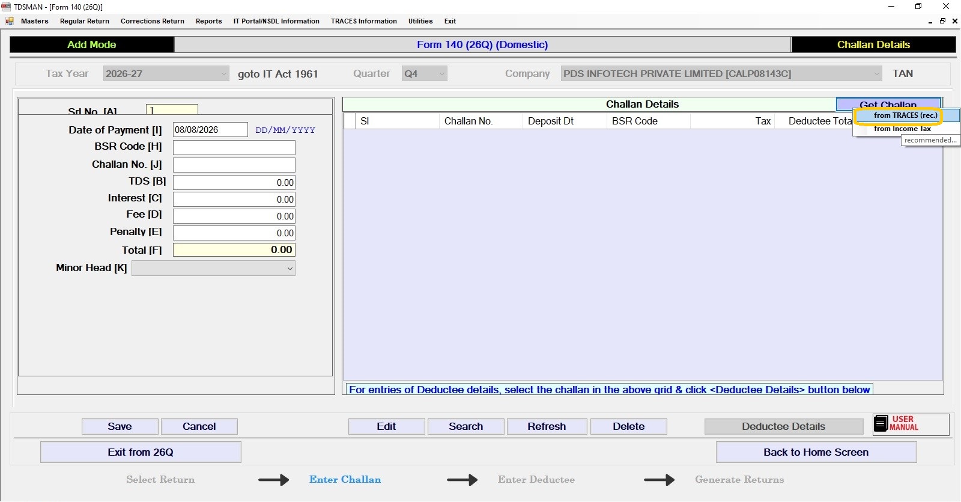Minimize the inner form window
Viewport: 961px width, 502px height.
point(930,21)
